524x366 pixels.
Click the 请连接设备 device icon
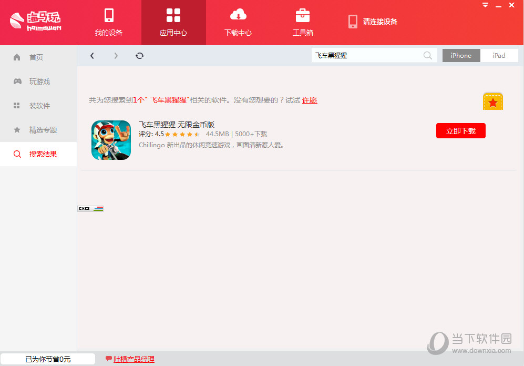pyautogui.click(x=353, y=22)
